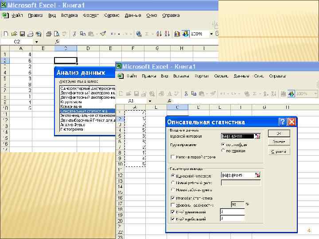319x239 pixels.
Task: Select 'Описательная статистика' in Анализ данных list
Action: tap(87, 111)
